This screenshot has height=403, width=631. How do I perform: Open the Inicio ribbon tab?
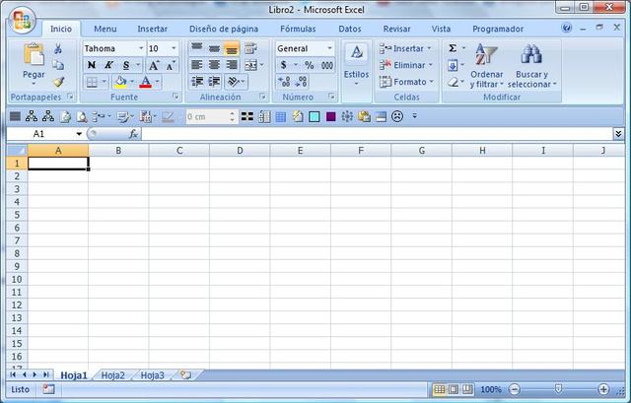click(61, 29)
